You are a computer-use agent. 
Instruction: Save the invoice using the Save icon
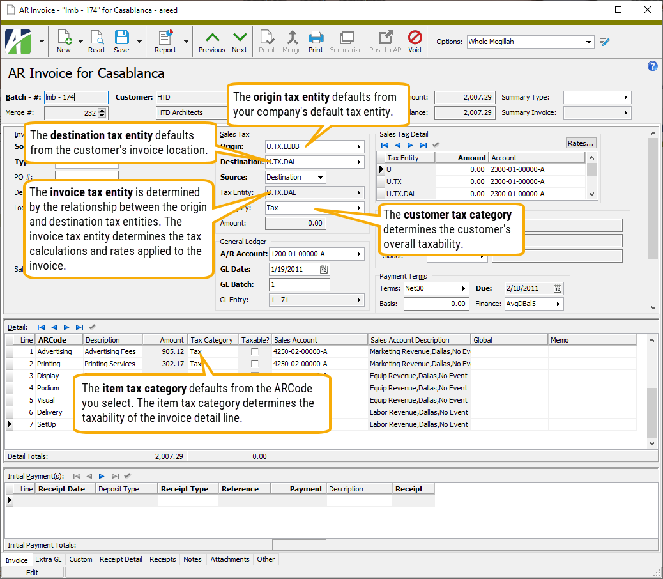tap(121, 41)
